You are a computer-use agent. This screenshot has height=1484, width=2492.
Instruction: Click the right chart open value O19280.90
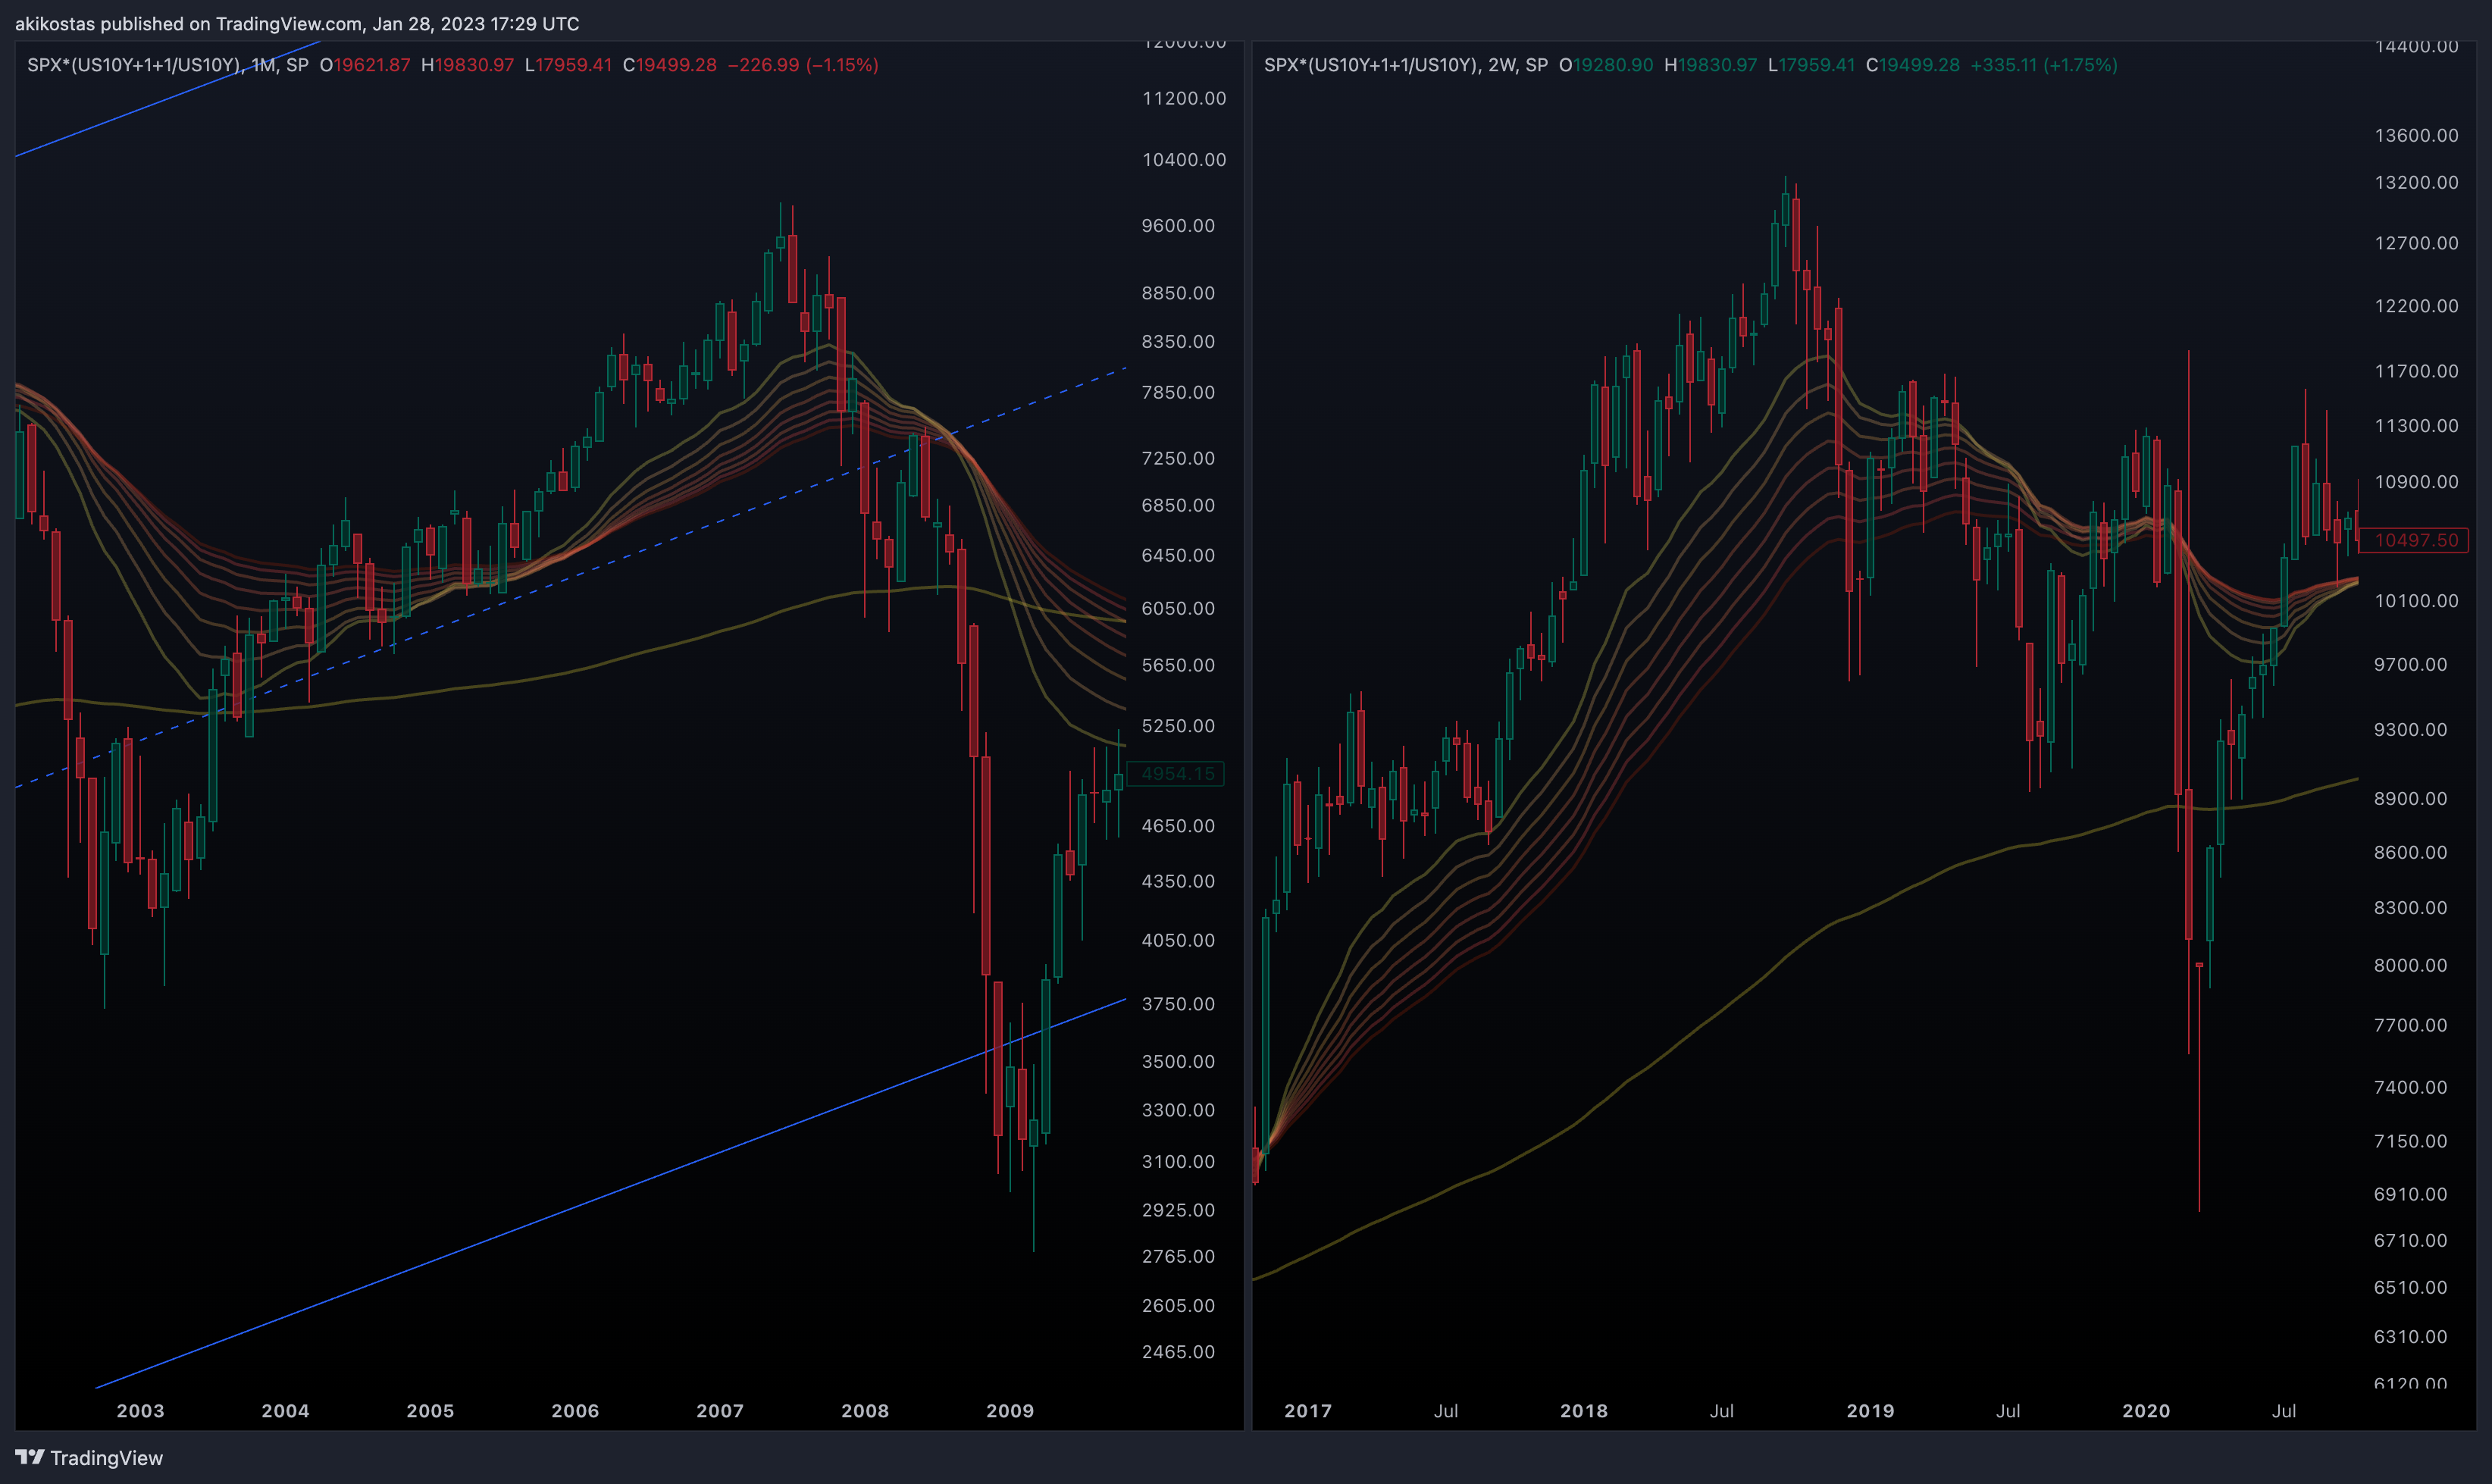point(1606,65)
